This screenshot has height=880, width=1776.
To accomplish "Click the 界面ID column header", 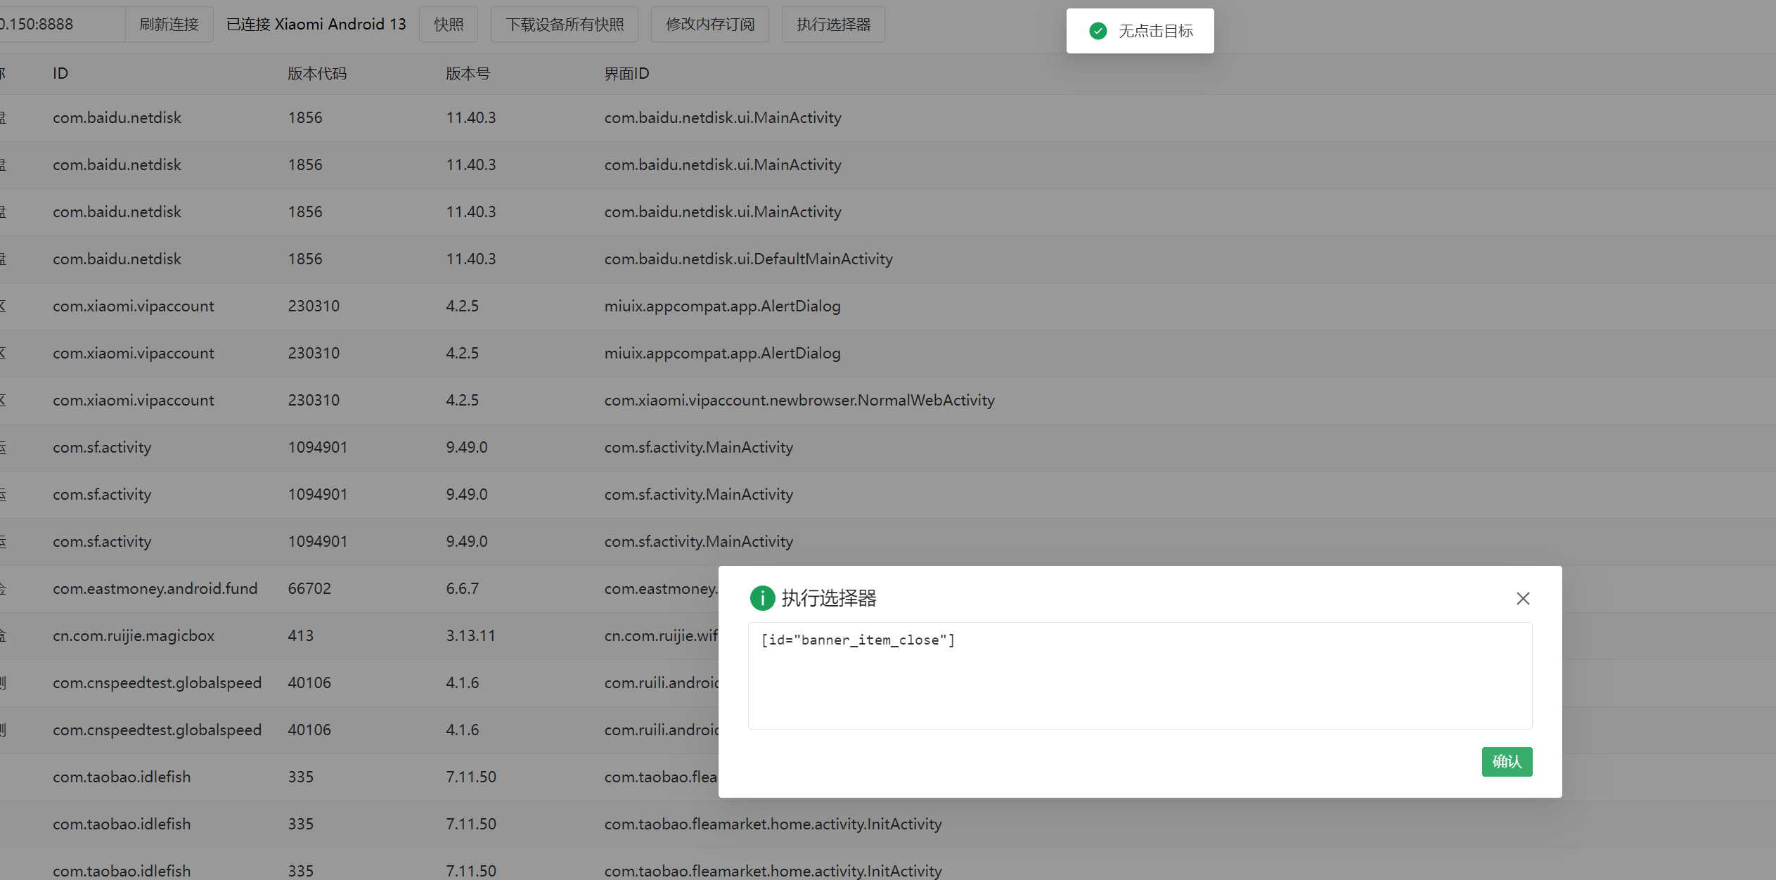I will (x=626, y=72).
